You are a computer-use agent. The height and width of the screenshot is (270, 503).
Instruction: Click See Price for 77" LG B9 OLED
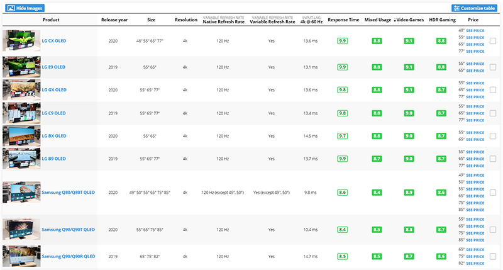(475, 166)
